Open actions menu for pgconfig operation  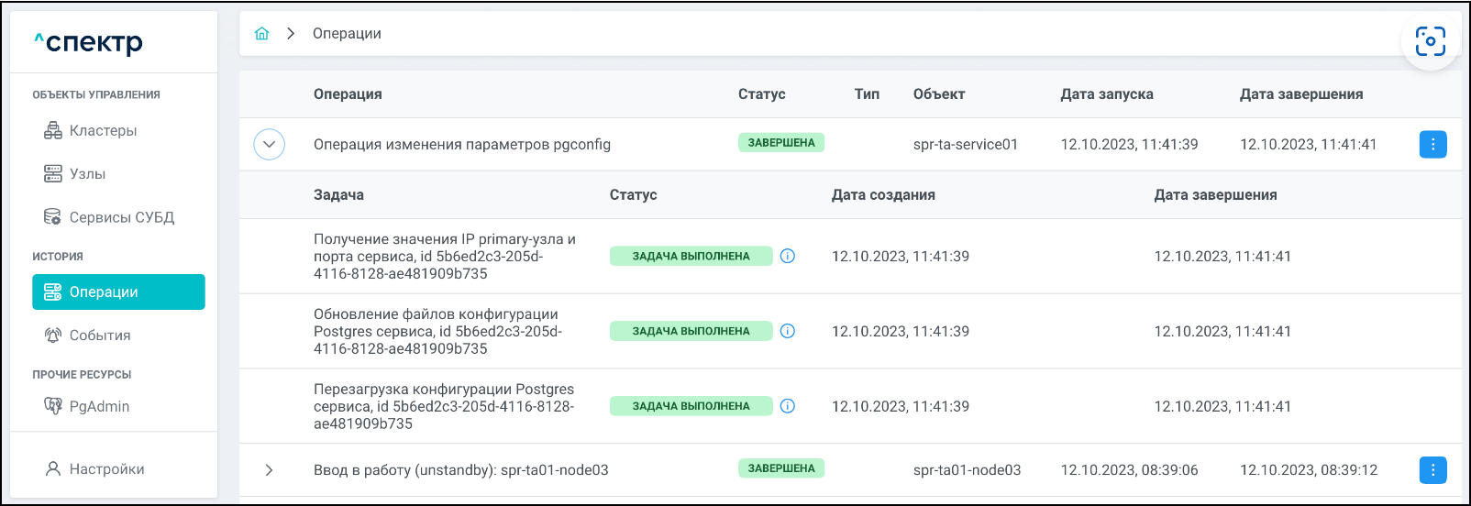(1432, 144)
